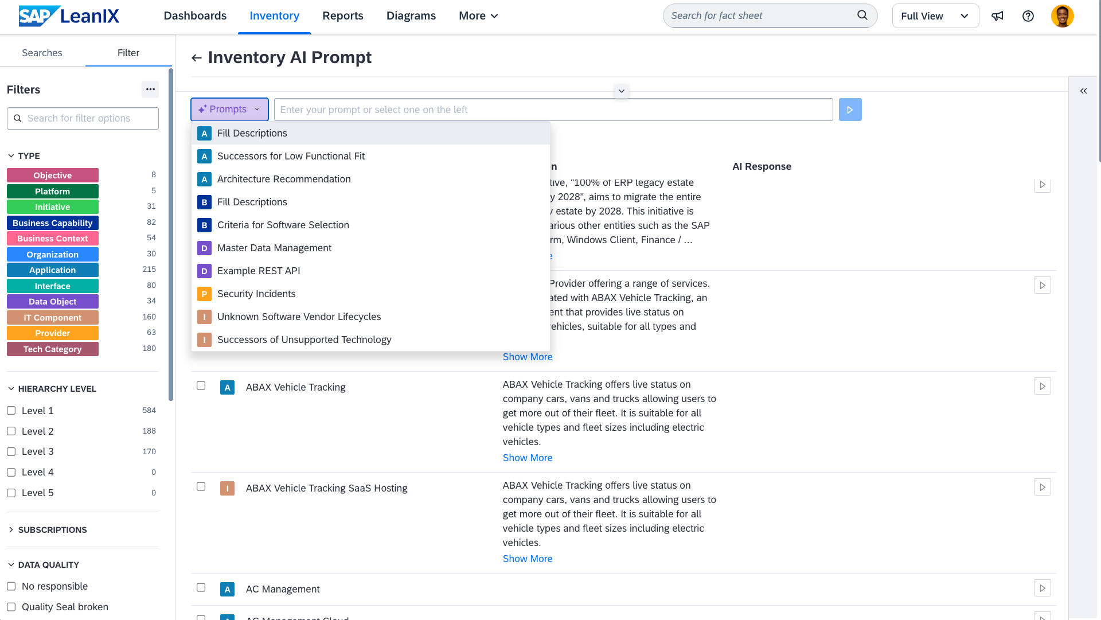Click the search magnifier icon for fact sheets
The image size is (1101, 620).
[x=862, y=15]
